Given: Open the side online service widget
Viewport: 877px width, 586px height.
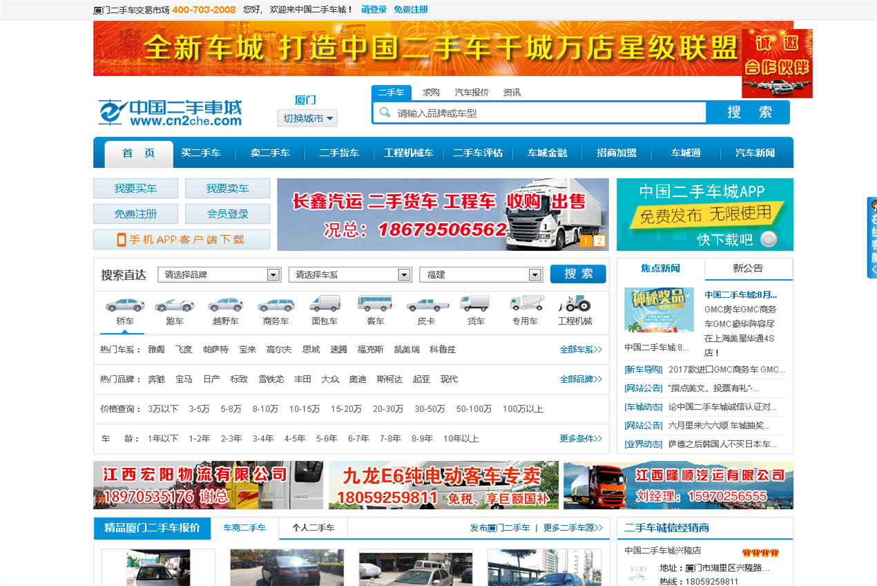Looking at the screenshot, I should (x=872, y=238).
